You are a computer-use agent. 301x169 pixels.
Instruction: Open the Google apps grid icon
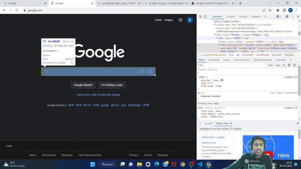click(x=181, y=20)
